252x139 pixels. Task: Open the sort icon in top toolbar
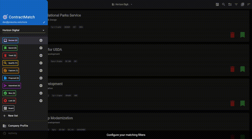249,4
